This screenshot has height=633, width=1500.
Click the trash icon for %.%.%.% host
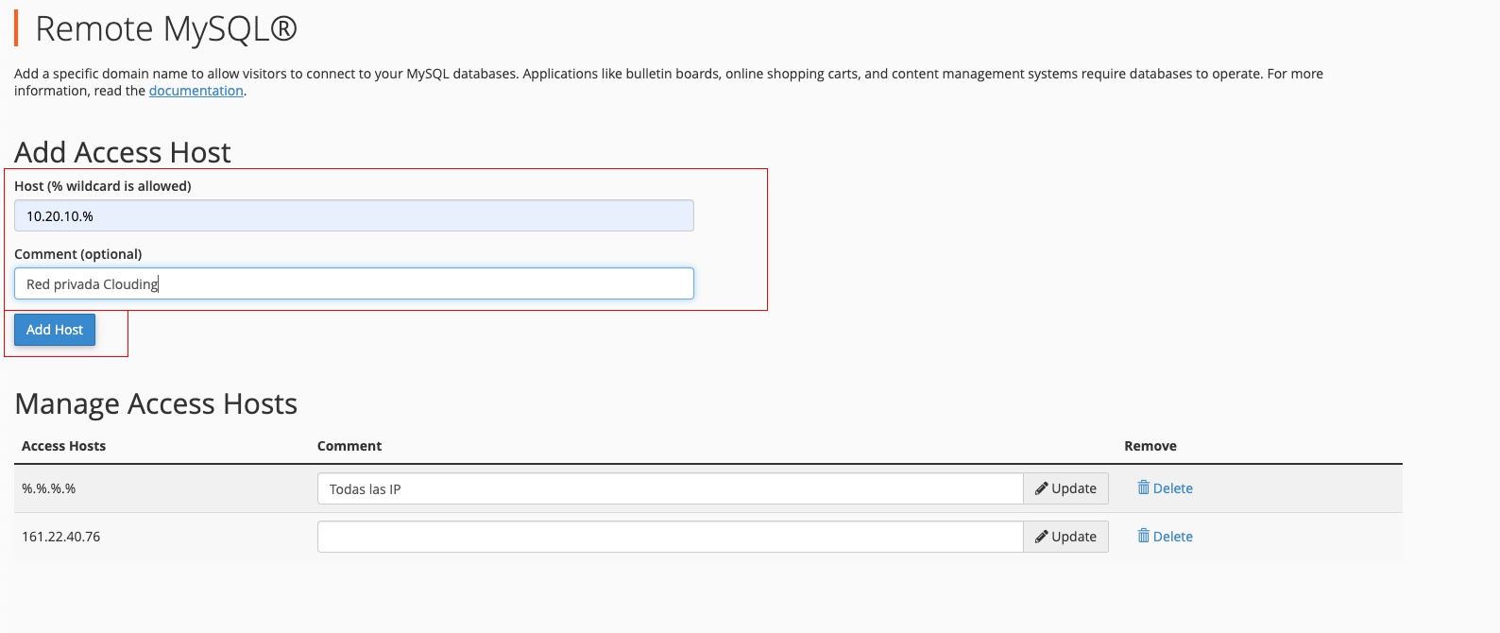click(x=1143, y=488)
